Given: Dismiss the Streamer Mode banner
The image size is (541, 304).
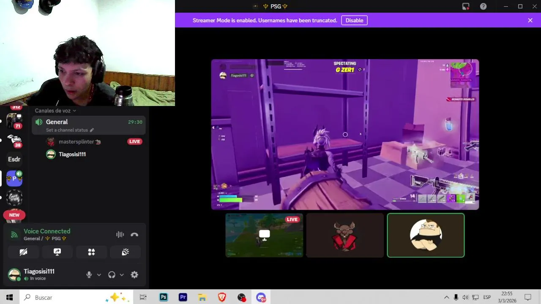Looking at the screenshot, I should [530, 20].
